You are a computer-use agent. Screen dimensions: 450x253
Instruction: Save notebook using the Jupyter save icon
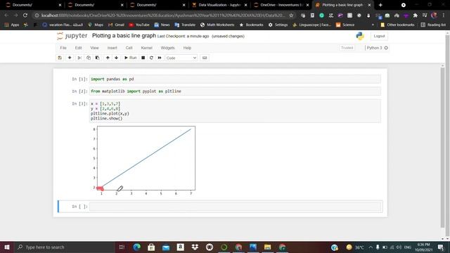tap(60, 58)
